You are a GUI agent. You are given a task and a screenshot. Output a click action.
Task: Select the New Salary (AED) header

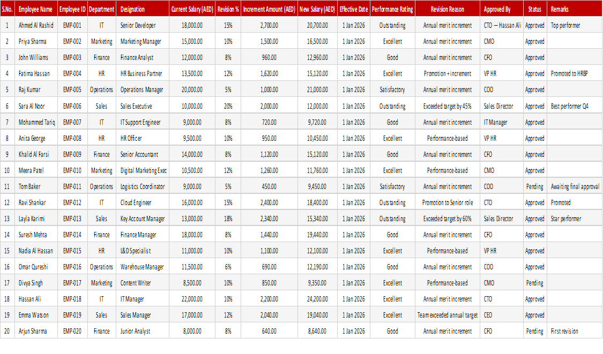pyautogui.click(x=317, y=9)
